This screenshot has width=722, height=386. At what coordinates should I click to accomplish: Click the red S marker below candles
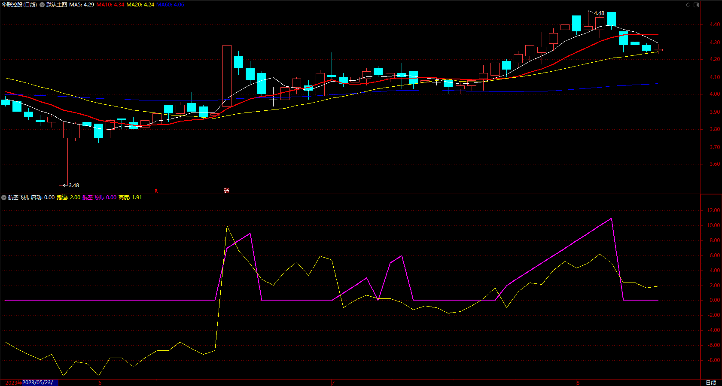click(x=156, y=191)
